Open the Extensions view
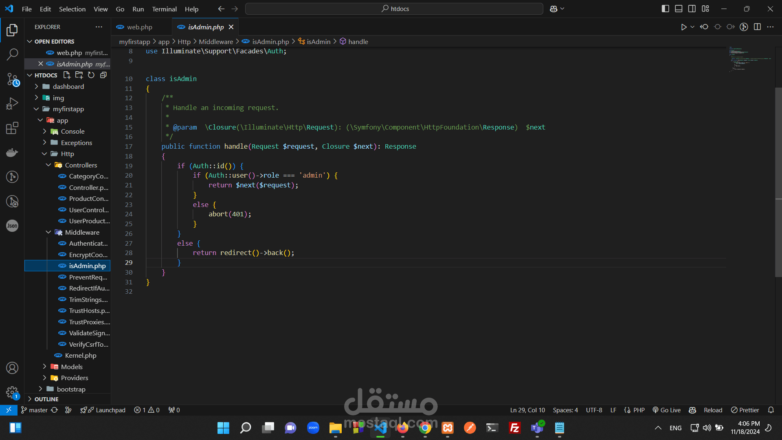This screenshot has height=440, width=782. click(x=12, y=128)
